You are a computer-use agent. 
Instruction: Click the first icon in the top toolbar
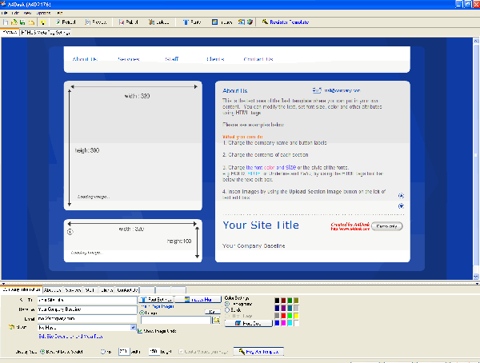pos(5,22)
